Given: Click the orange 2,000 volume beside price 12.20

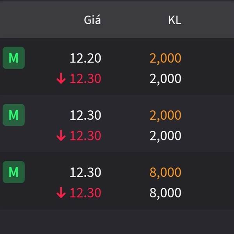Looking at the screenshot, I should [165, 58].
